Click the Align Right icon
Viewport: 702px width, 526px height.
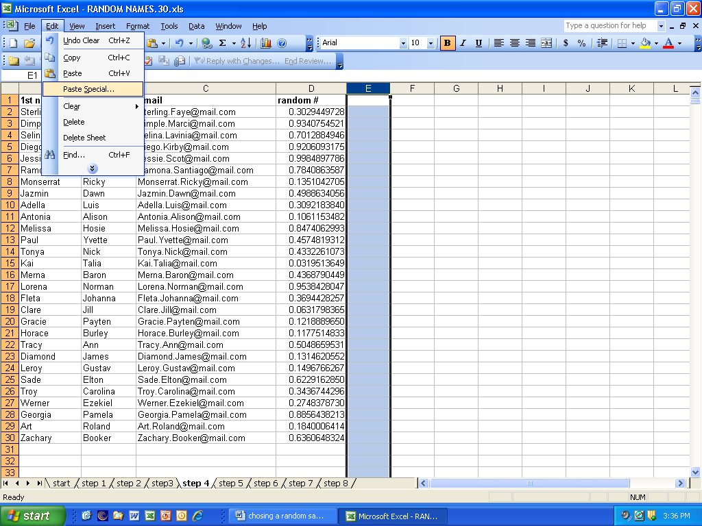tap(531, 43)
